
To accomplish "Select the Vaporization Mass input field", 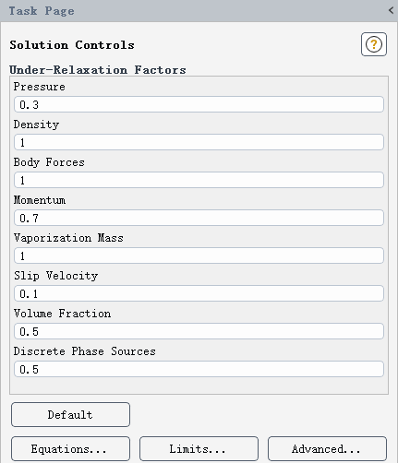I will (x=199, y=255).
